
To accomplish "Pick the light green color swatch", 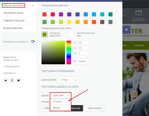I will pyautogui.click(x=53, y=22).
